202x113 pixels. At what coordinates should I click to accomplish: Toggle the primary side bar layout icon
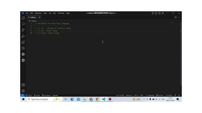click(x=153, y=13)
